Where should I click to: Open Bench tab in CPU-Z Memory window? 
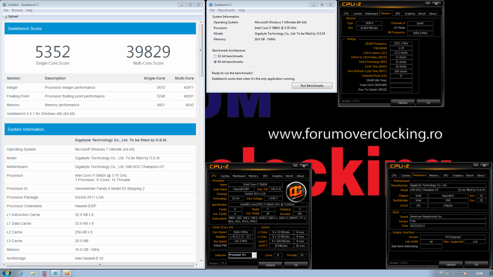(x=422, y=14)
